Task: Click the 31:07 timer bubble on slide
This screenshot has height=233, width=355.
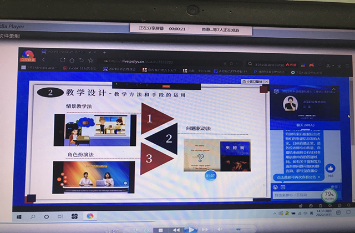Action: click(210, 175)
